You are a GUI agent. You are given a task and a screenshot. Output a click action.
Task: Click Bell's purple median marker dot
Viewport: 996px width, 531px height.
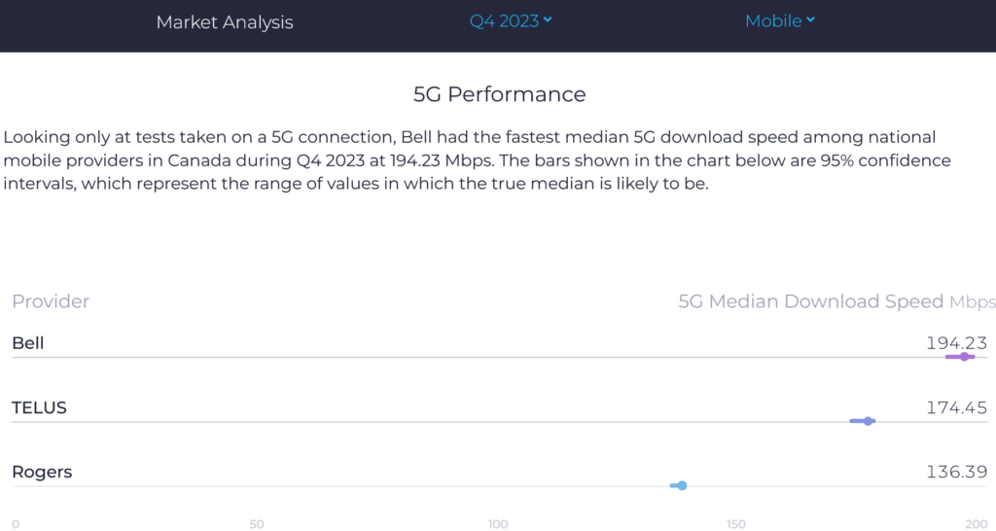point(964,357)
